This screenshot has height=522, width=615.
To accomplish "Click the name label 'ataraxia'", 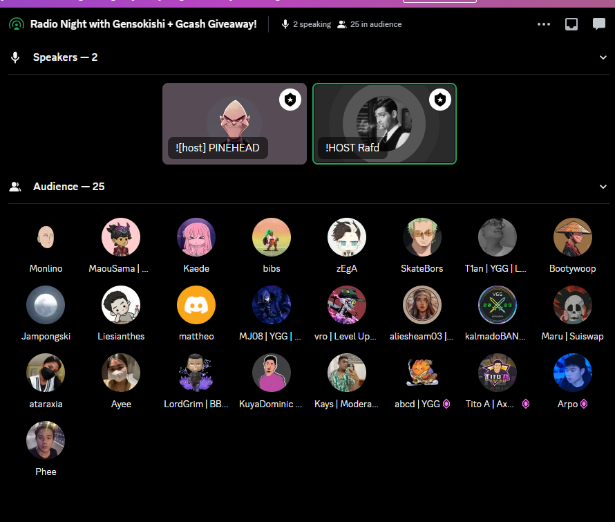I will pos(46,404).
